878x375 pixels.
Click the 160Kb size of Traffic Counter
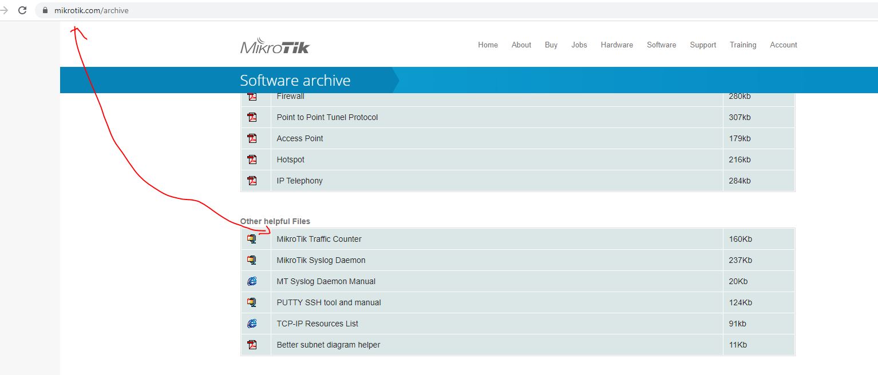click(x=740, y=239)
